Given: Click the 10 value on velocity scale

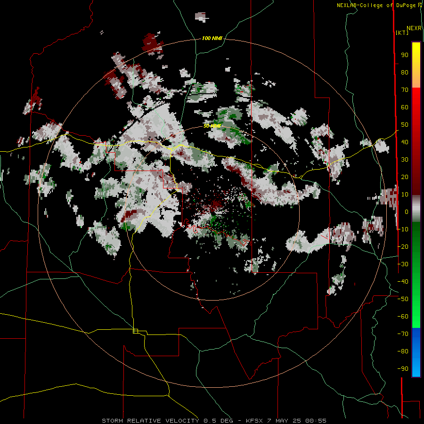Looking at the screenshot, I should tap(405, 195).
